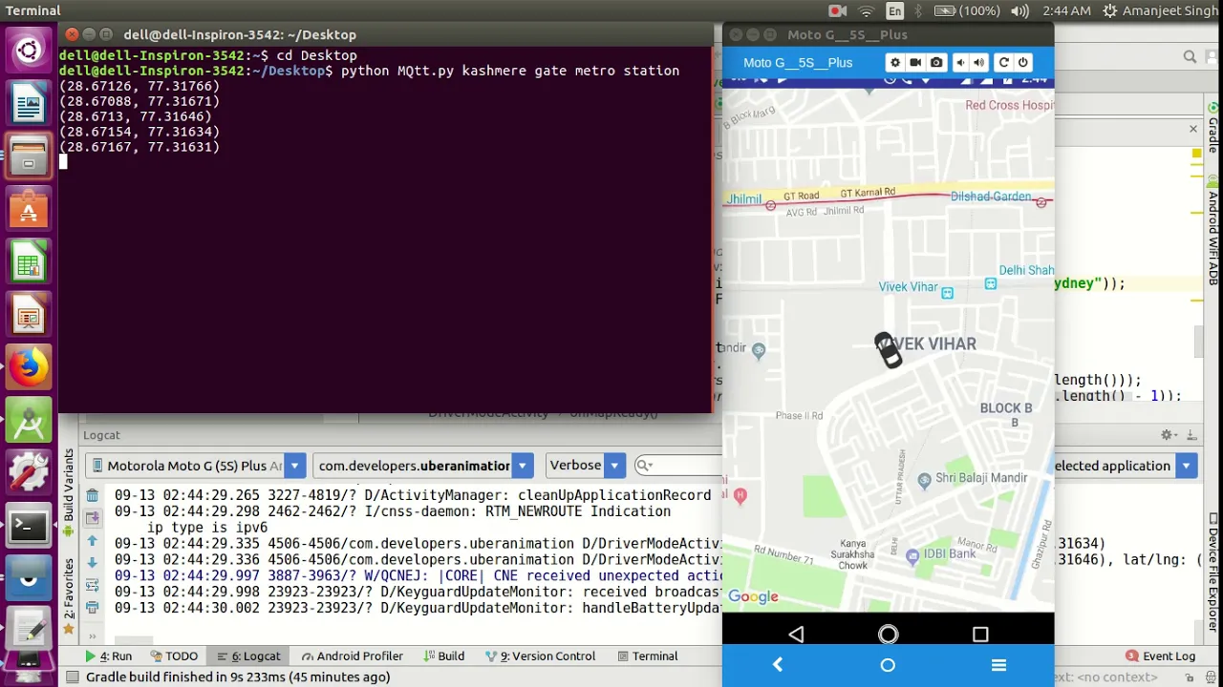This screenshot has height=687, width=1223.
Task: Click the device power button icon
Action: coord(1022,62)
